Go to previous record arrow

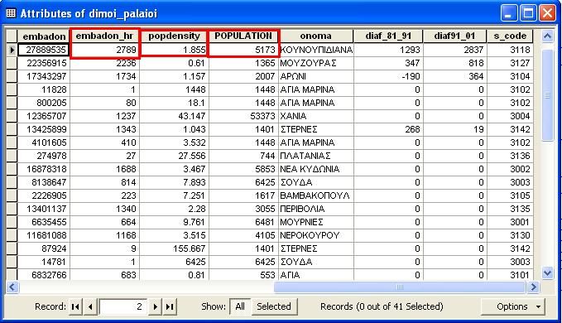click(90, 307)
